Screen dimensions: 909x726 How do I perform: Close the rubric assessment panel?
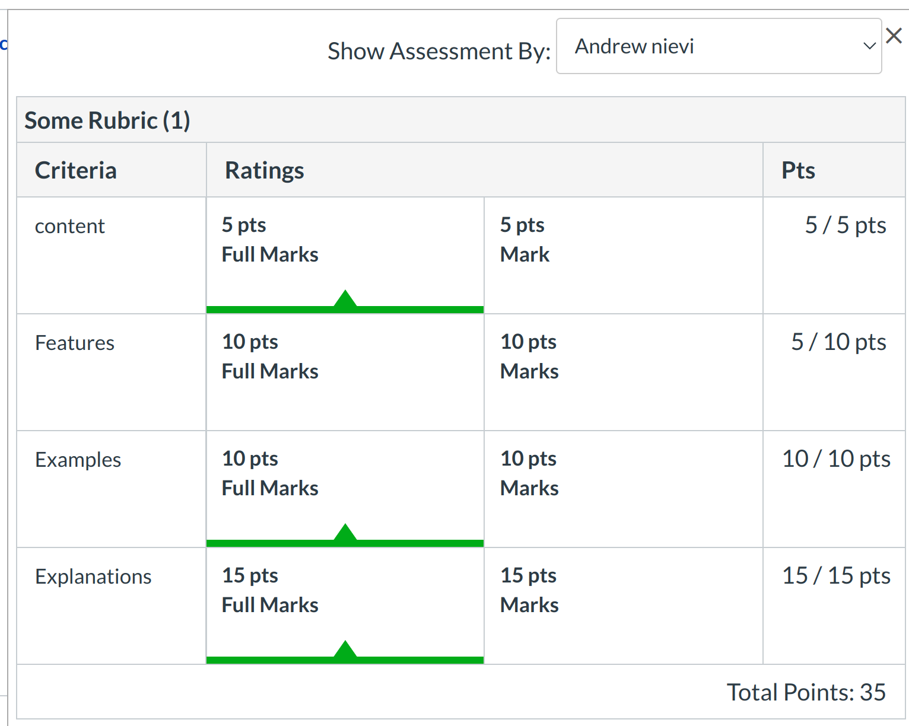click(894, 36)
